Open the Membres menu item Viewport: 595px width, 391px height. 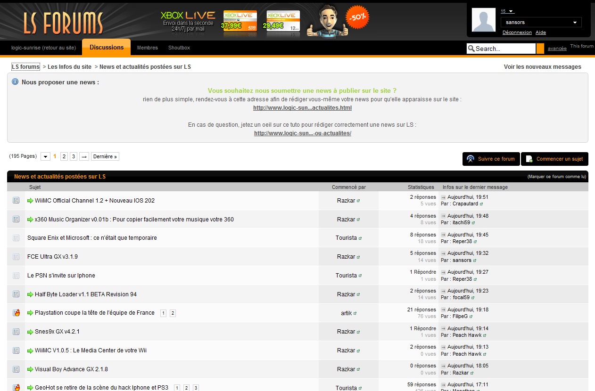147,48
